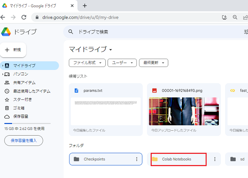Viewport: 248px width, 178px height.
Task: Open search options filter icon
Action: 246,32
